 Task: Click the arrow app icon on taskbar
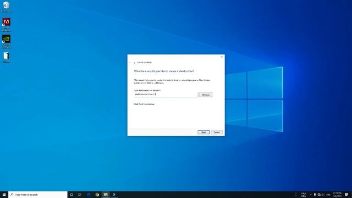(114, 195)
